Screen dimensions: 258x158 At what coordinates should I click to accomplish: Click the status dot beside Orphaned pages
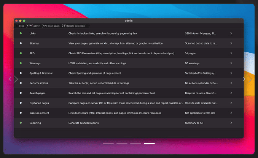(21, 103)
